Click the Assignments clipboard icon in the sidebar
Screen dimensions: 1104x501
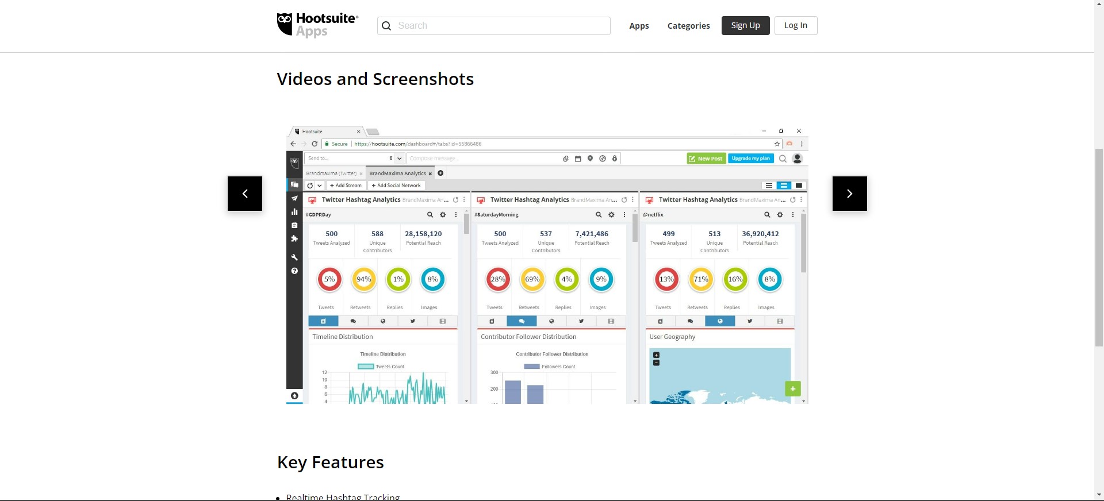pos(294,225)
